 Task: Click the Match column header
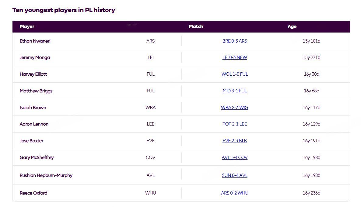pos(196,26)
